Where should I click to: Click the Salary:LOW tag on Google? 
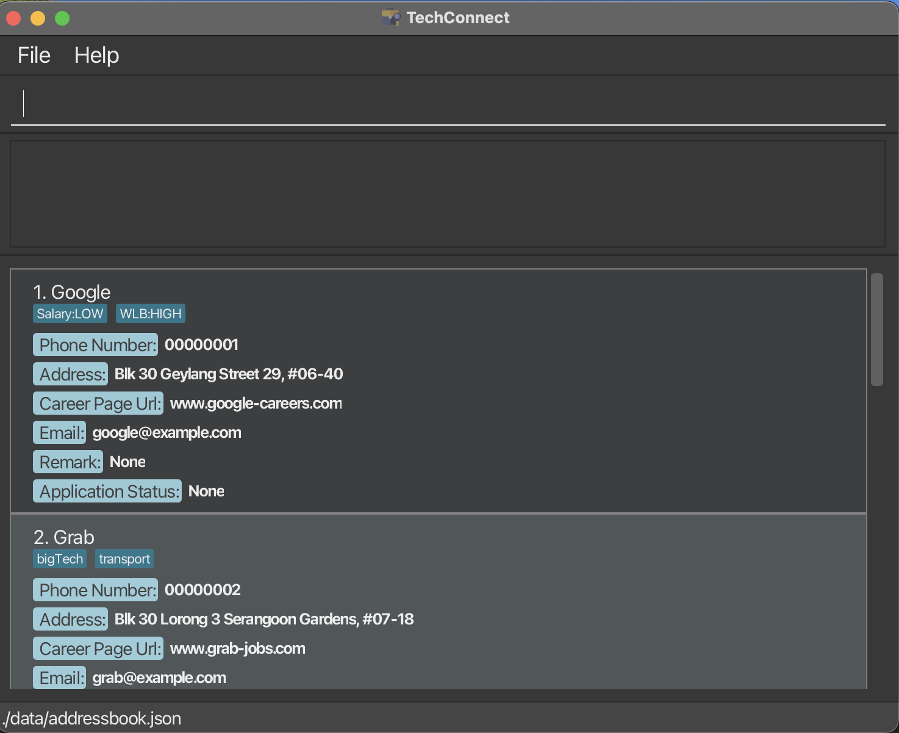point(70,313)
